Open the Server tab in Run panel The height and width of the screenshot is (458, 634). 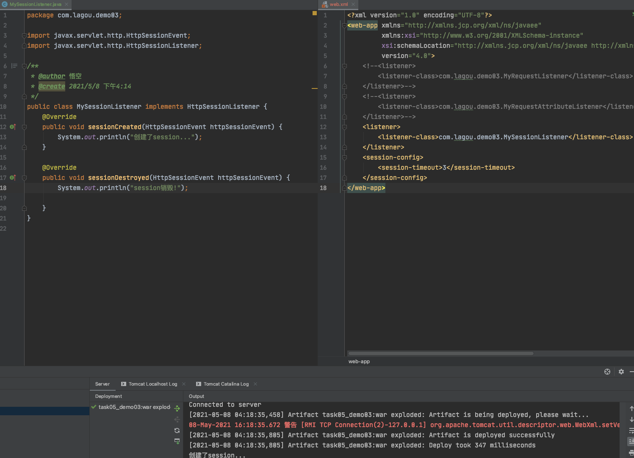pos(102,384)
